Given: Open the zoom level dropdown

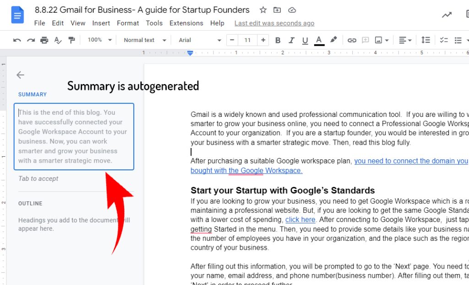Looking at the screenshot, I should click(99, 40).
